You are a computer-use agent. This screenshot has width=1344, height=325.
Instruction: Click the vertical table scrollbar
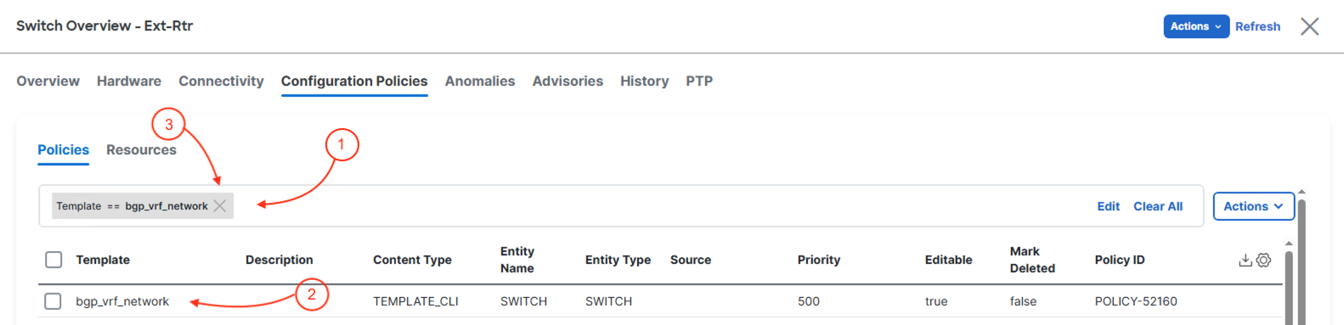[x=1288, y=283]
